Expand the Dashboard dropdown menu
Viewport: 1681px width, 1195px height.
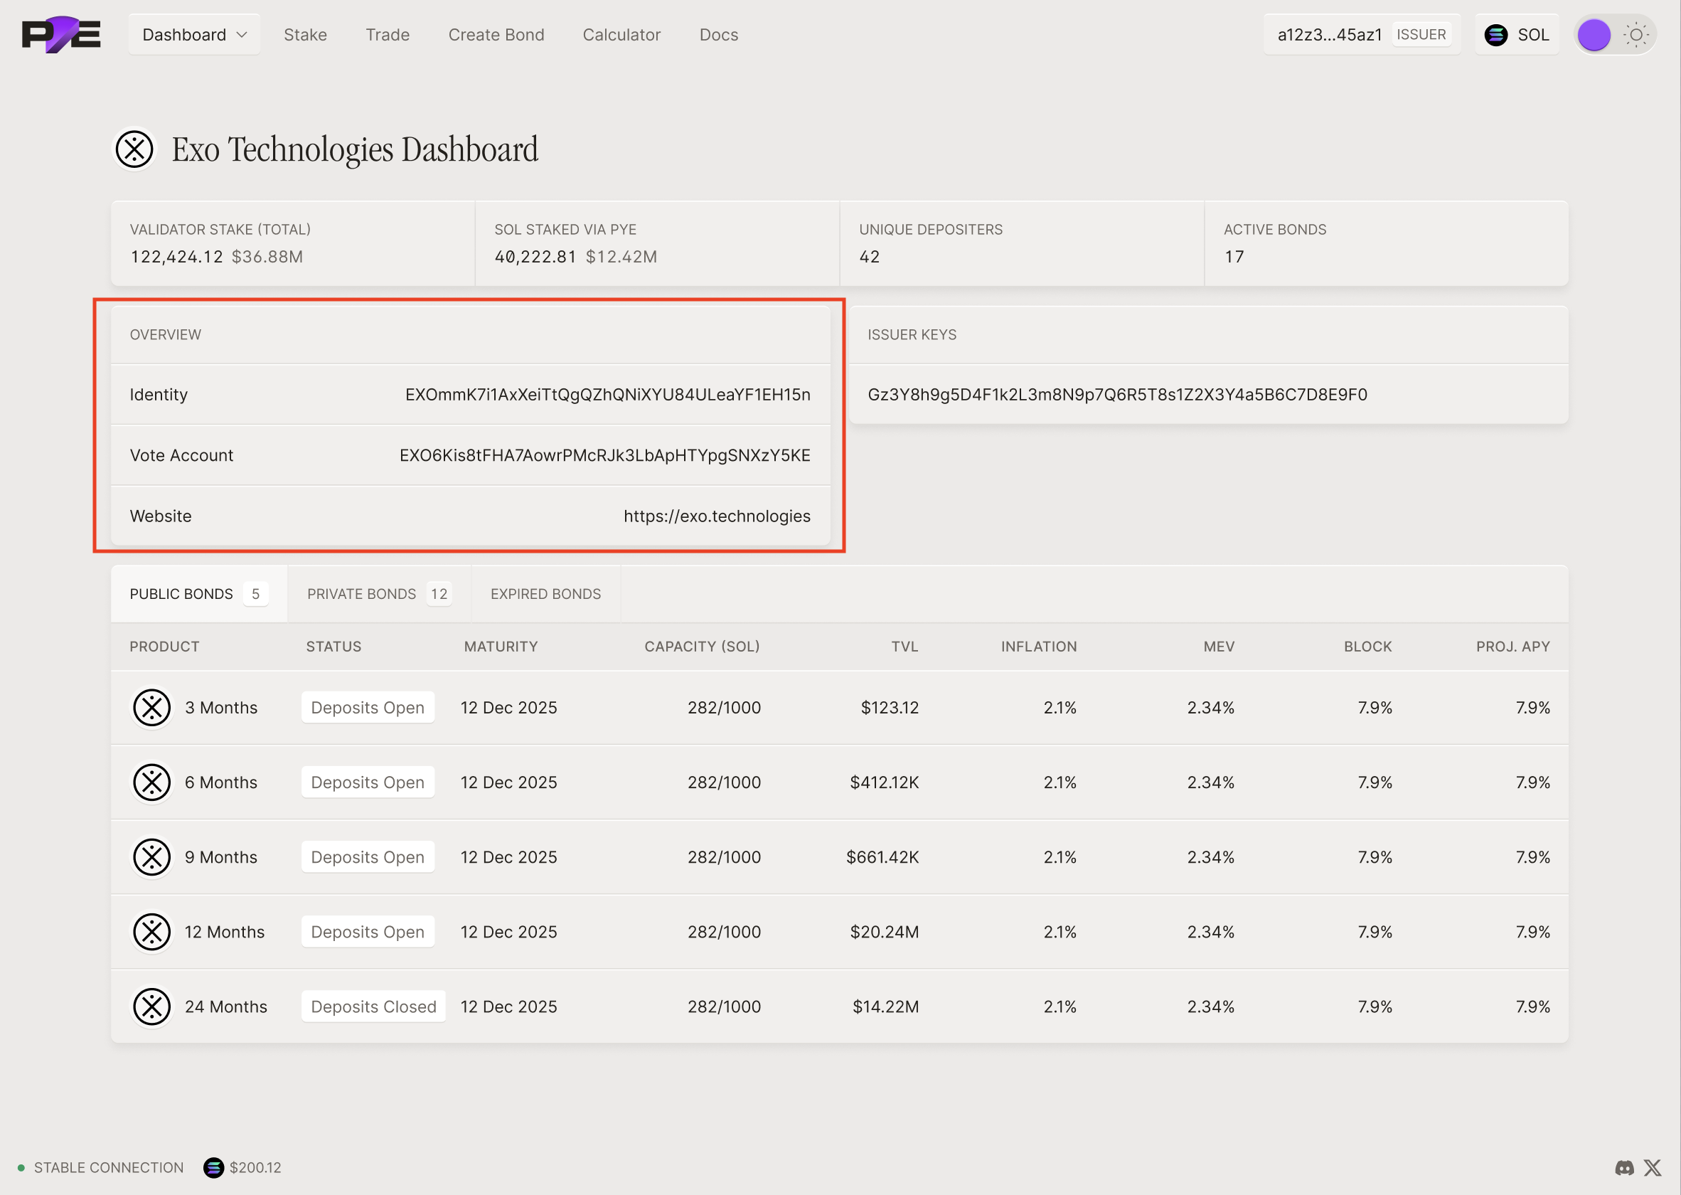click(x=194, y=35)
